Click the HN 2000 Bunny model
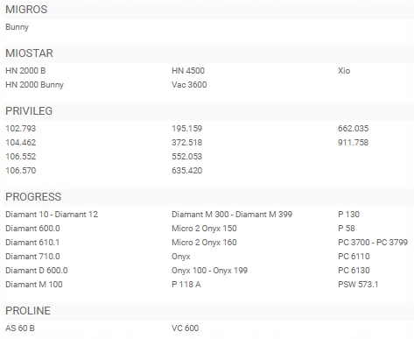This screenshot has width=414, height=339. pyautogui.click(x=34, y=85)
